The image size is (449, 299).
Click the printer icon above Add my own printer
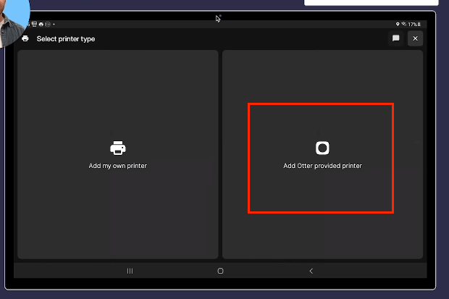coord(118,148)
